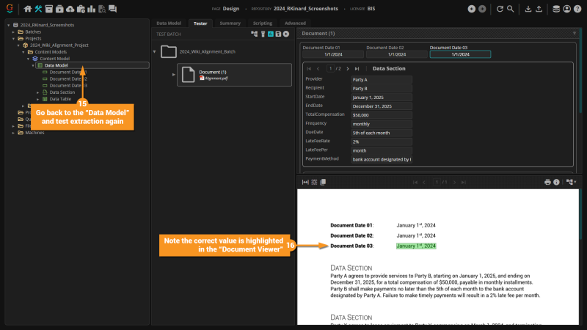Viewport: 587px width, 330px height.
Task: Switch to the Summary tab
Action: click(x=230, y=23)
